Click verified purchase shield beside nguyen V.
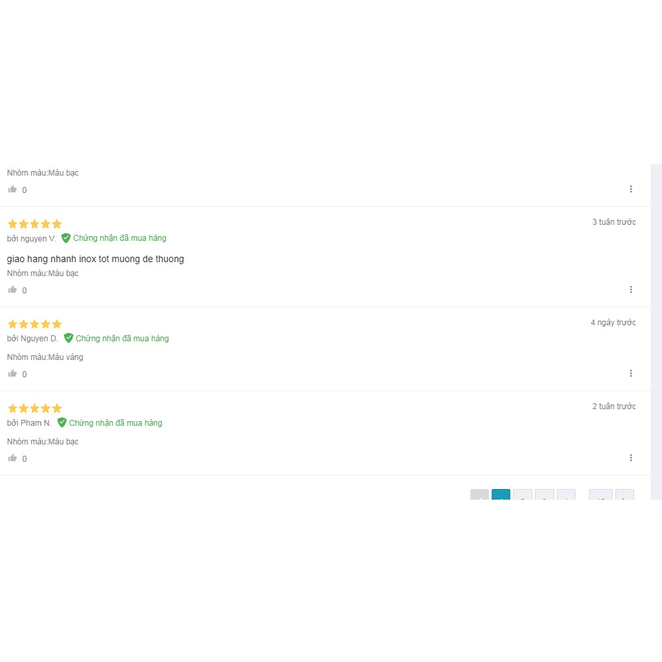 66,238
